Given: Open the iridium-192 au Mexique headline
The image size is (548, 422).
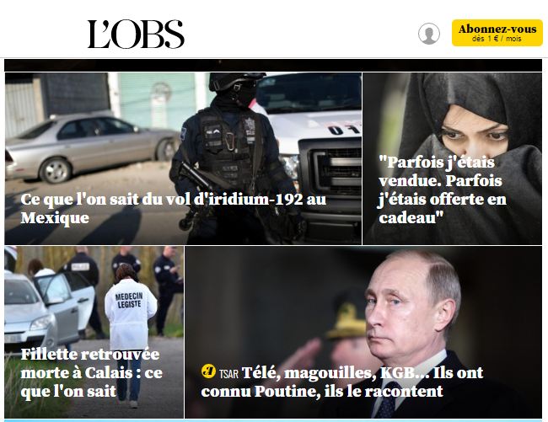Looking at the screenshot, I should pyautogui.click(x=174, y=208).
